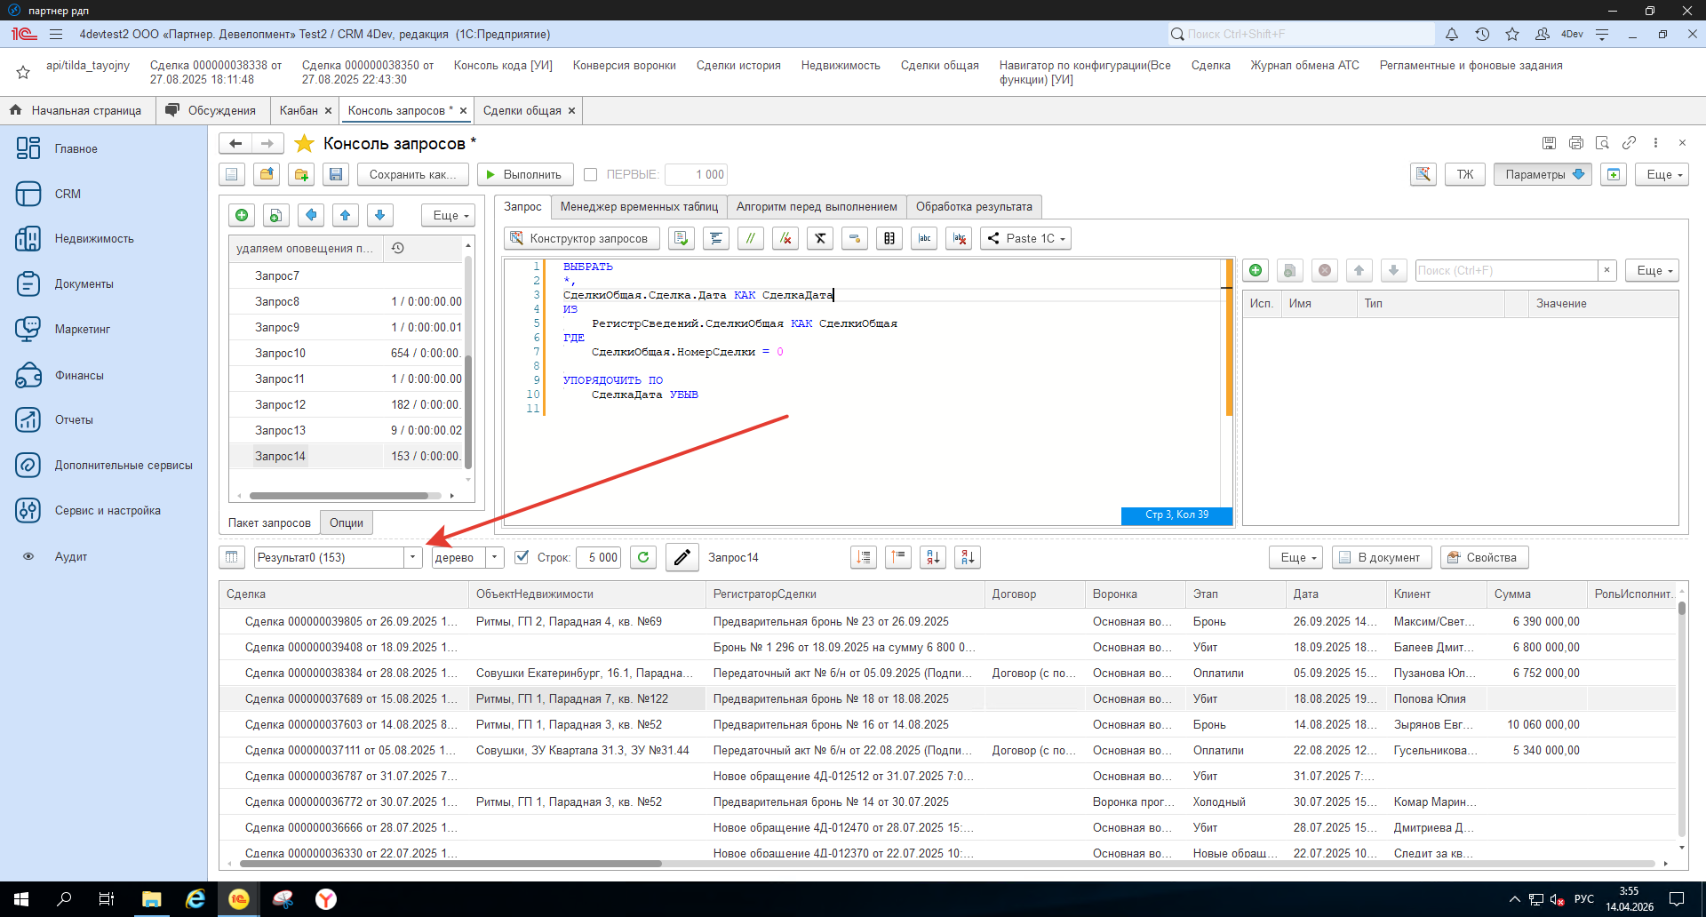The width and height of the screenshot is (1706, 917).
Task: Open Конструктор запросов query builder
Action: [581, 239]
